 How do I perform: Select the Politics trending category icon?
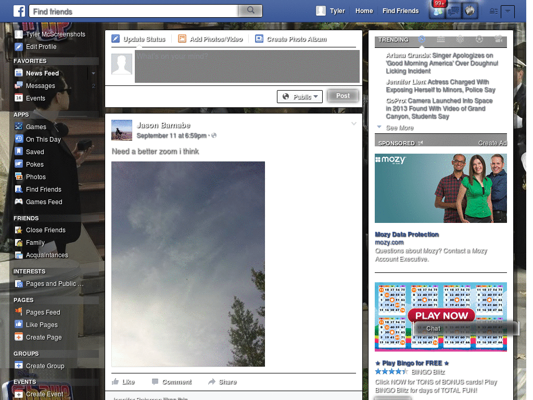[441, 40]
